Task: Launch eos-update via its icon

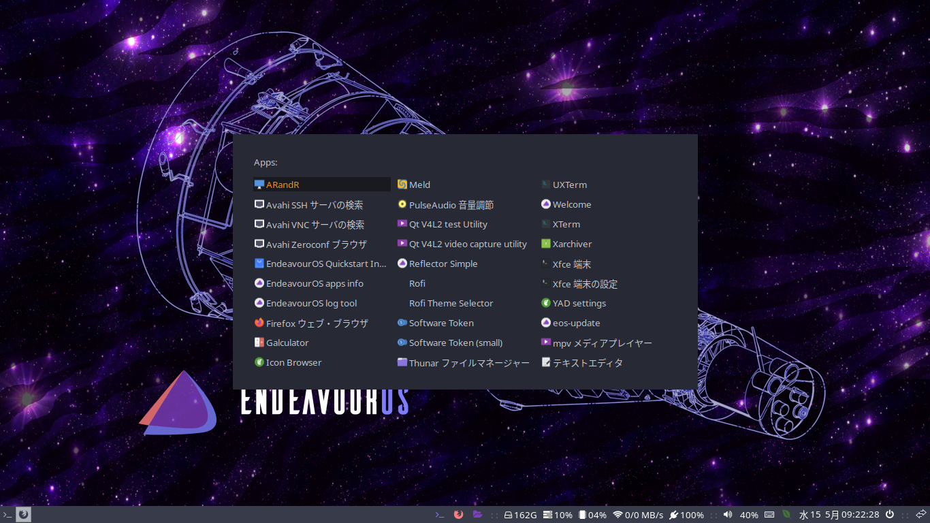Action: 545,323
